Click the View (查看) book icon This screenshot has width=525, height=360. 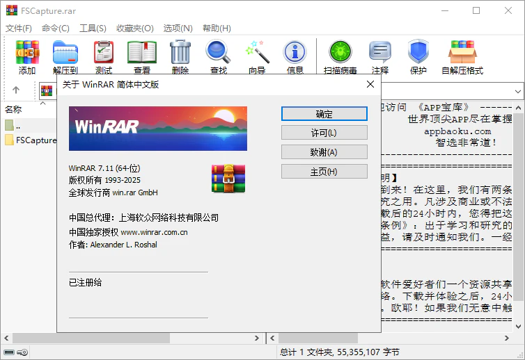142,52
